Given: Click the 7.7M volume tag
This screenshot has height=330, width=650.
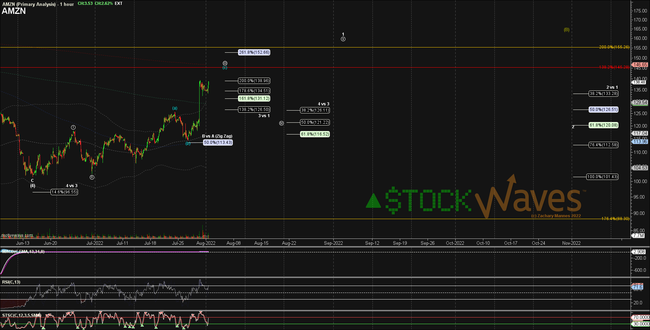Looking at the screenshot, I should coord(639,235).
